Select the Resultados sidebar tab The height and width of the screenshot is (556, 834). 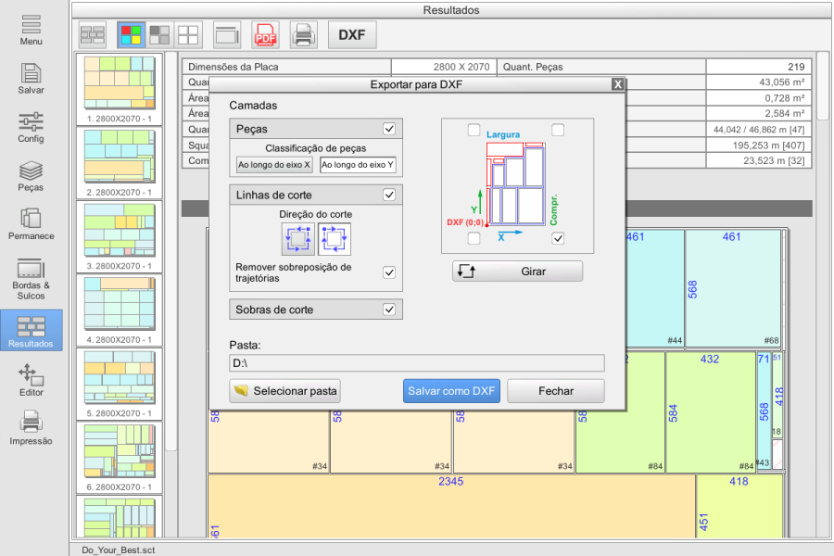pos(31,331)
